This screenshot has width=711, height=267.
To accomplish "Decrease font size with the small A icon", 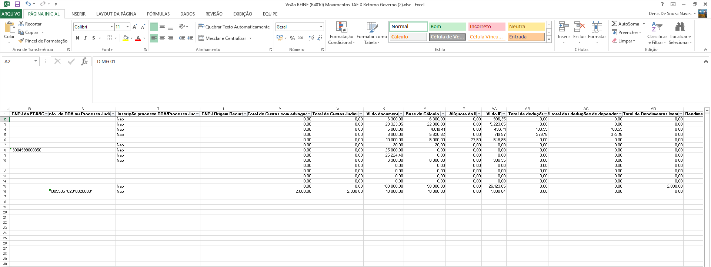I will [x=143, y=27].
